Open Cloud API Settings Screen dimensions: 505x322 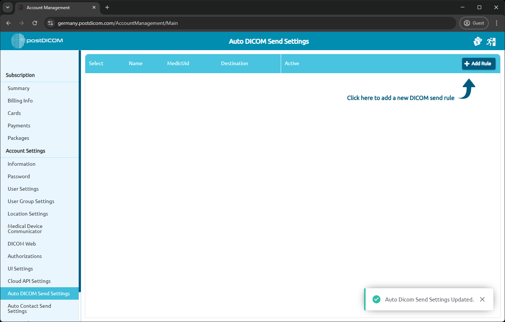[x=29, y=281]
